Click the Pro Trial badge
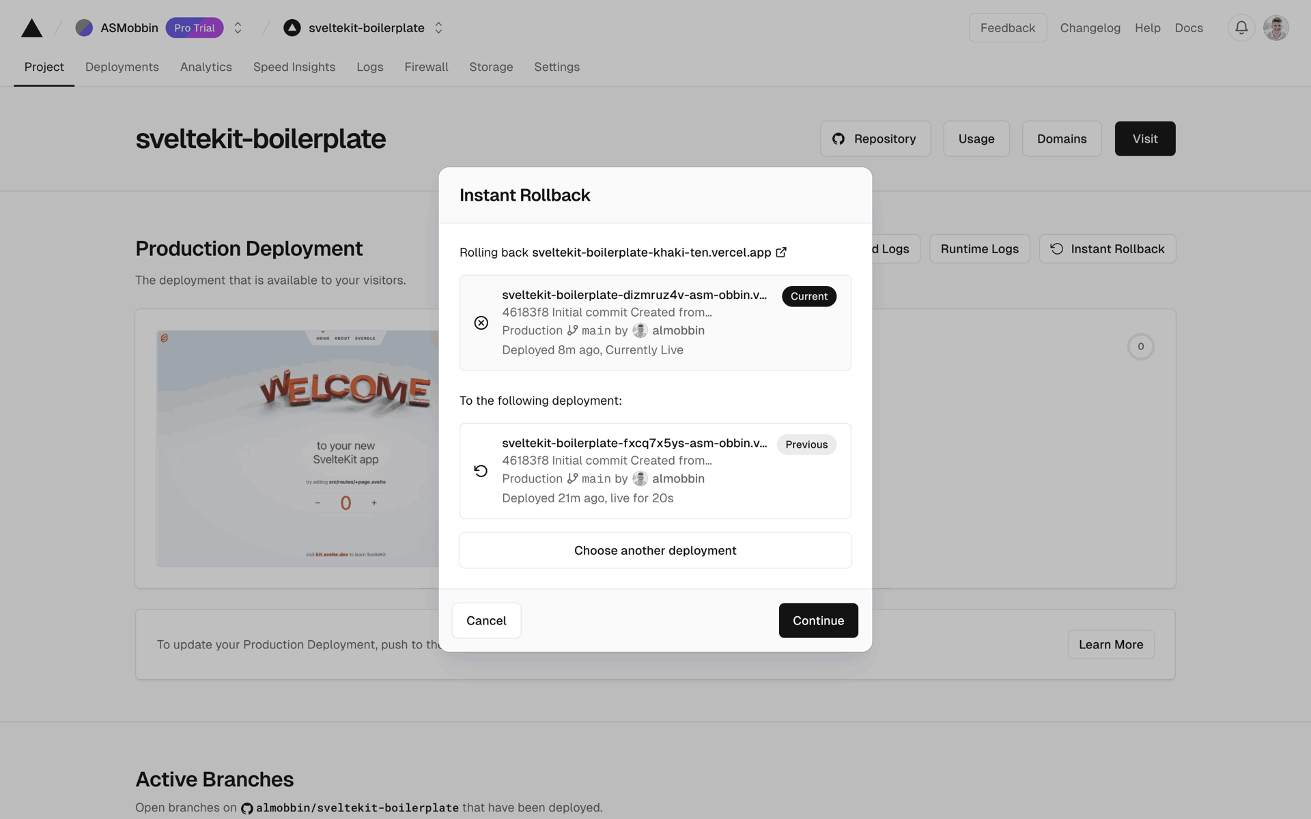The height and width of the screenshot is (819, 1311). coord(195,28)
